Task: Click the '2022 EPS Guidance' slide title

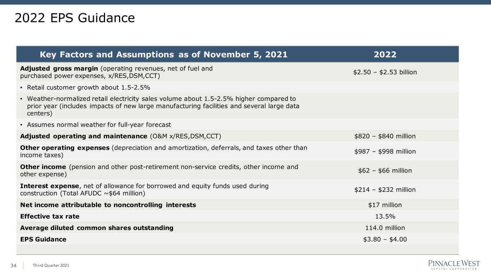Action: tap(75, 18)
